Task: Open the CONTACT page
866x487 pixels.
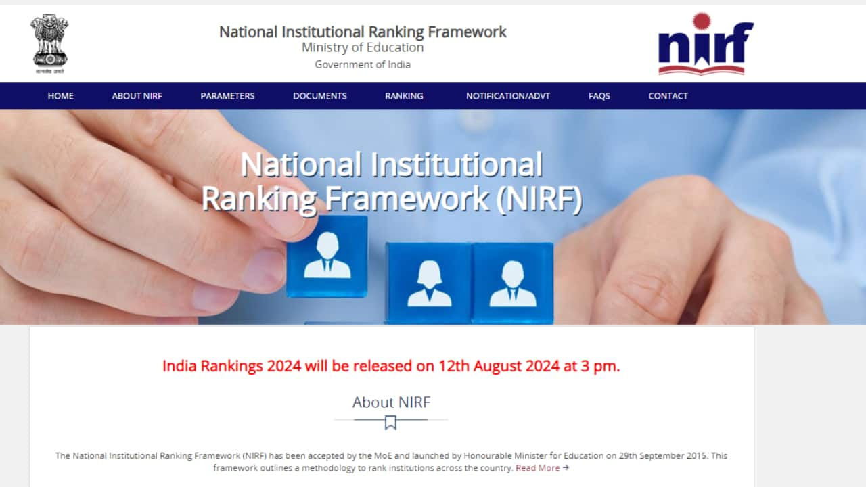Action: (668, 96)
